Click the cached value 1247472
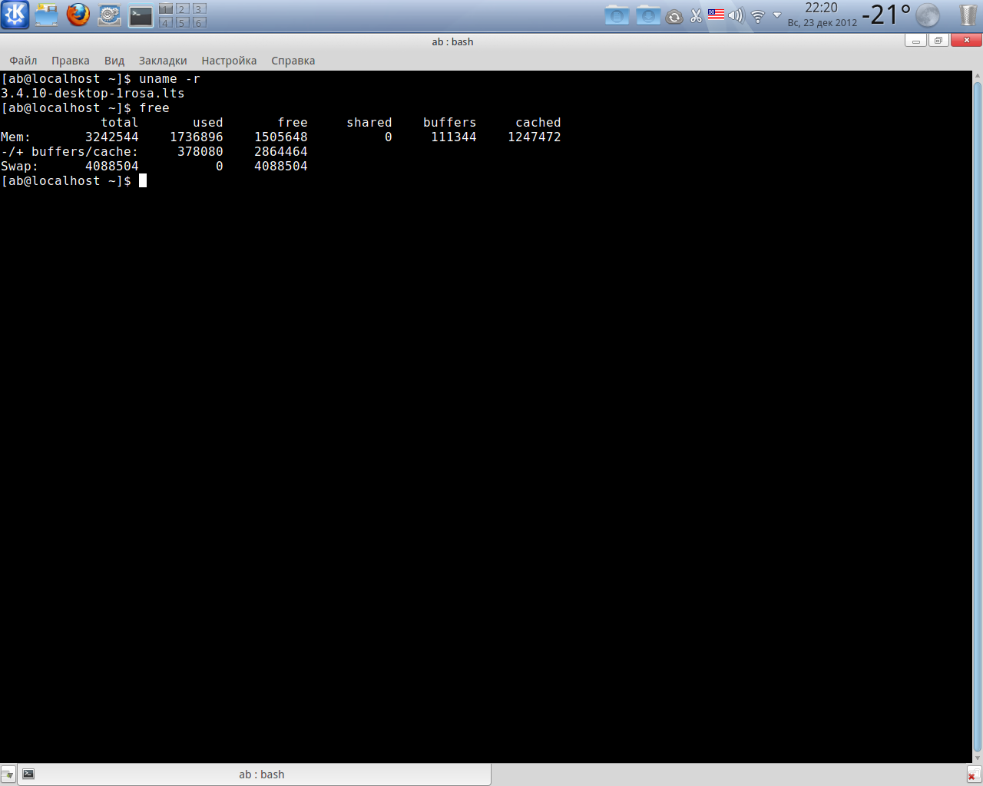This screenshot has width=983, height=786. pos(535,137)
